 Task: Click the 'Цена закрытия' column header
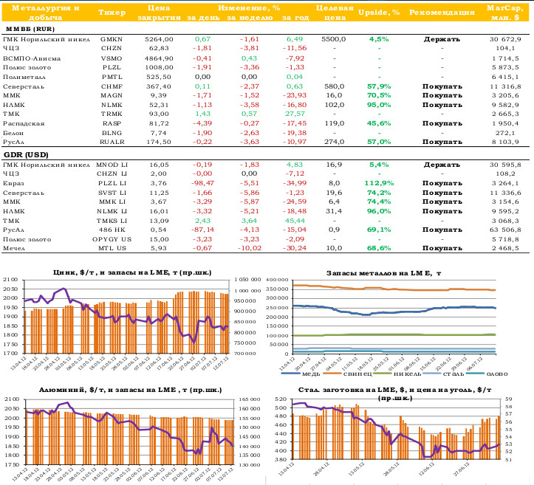[159, 13]
